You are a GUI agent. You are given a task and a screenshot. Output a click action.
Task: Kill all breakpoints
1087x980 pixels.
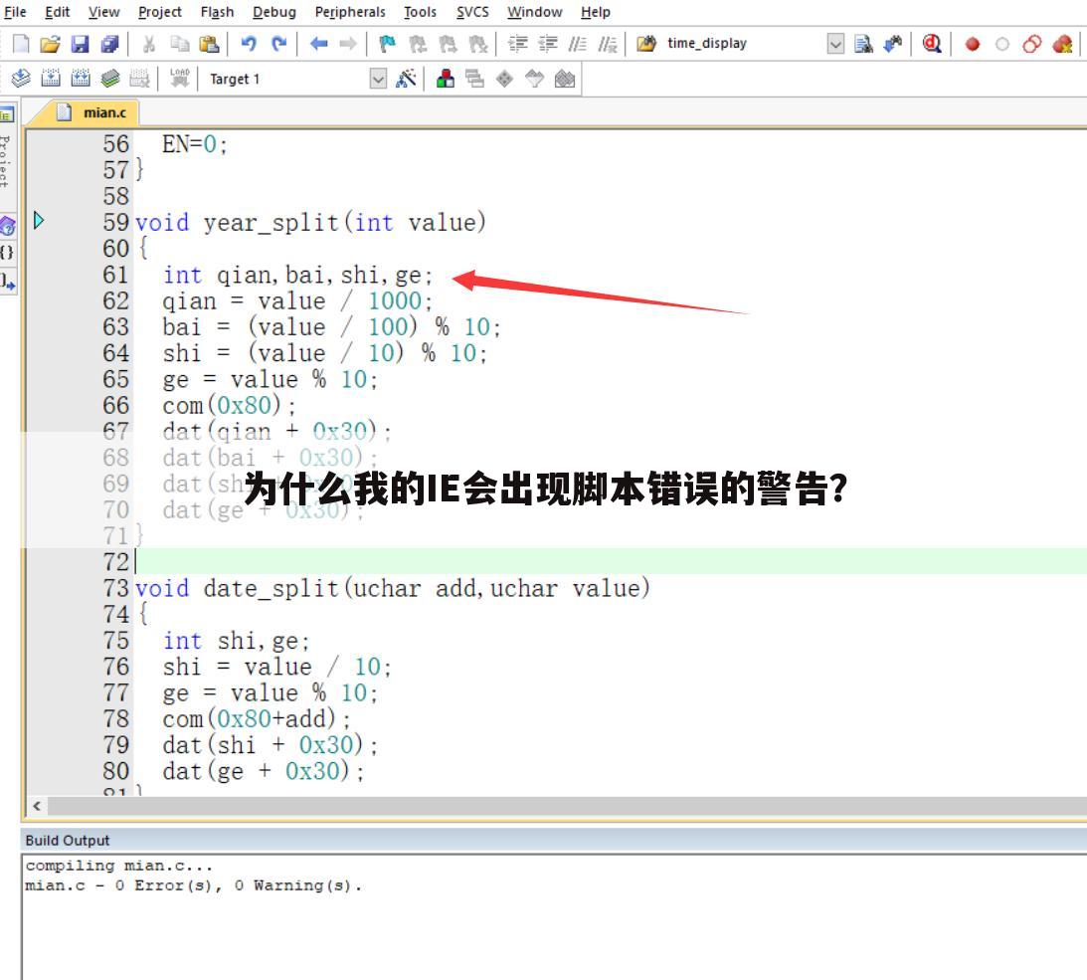pos(1063,45)
